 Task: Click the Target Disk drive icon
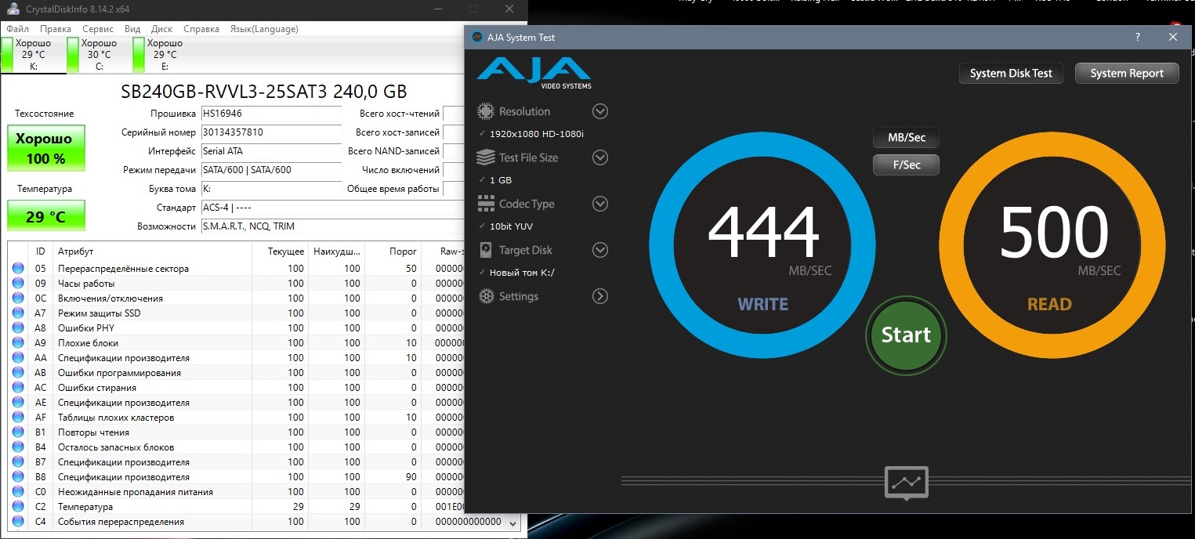pos(486,250)
